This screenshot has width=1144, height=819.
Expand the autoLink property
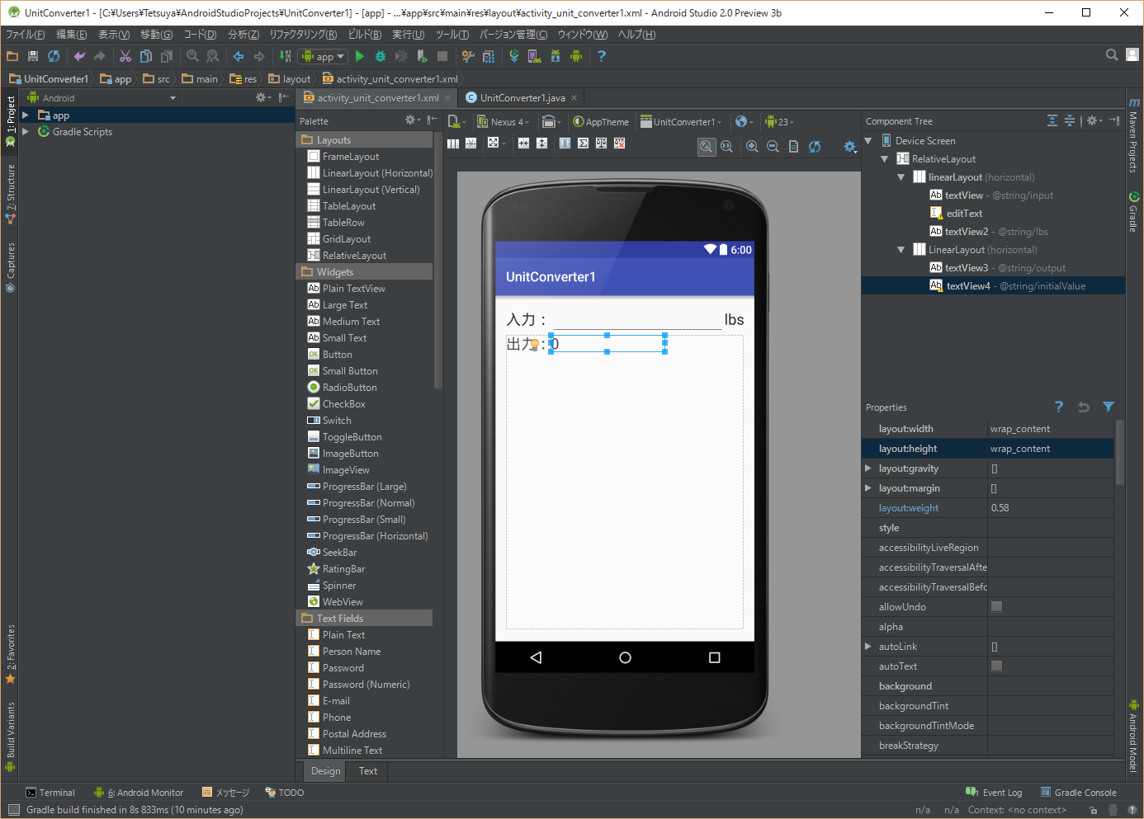[867, 646]
